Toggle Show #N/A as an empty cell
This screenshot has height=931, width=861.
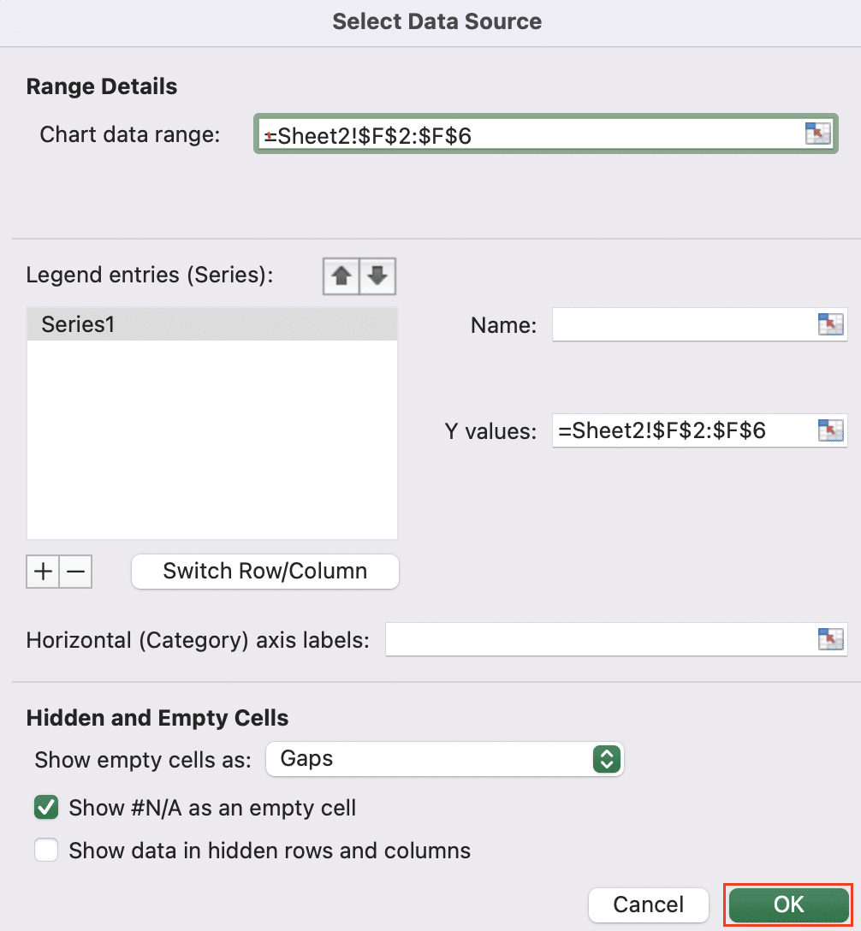click(x=45, y=808)
